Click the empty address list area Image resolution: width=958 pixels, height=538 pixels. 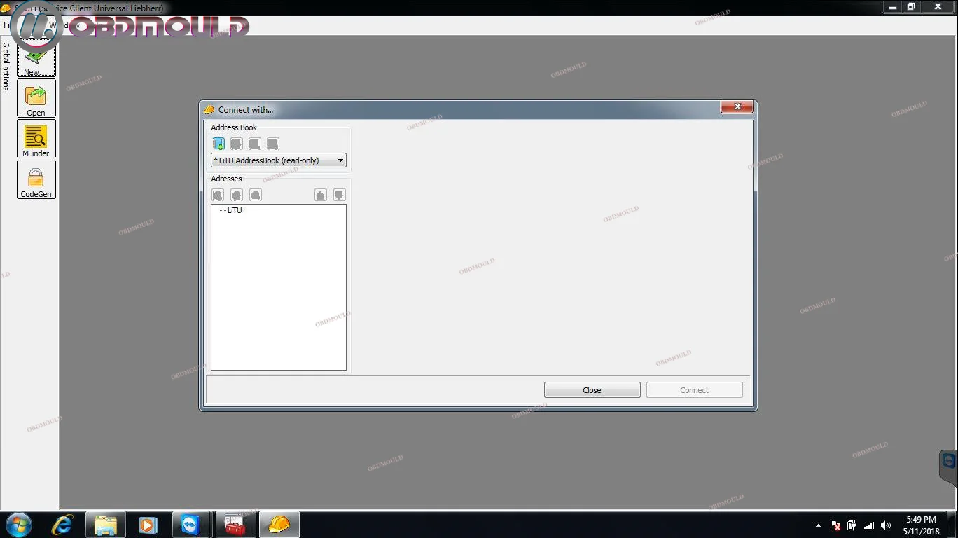(x=278, y=294)
